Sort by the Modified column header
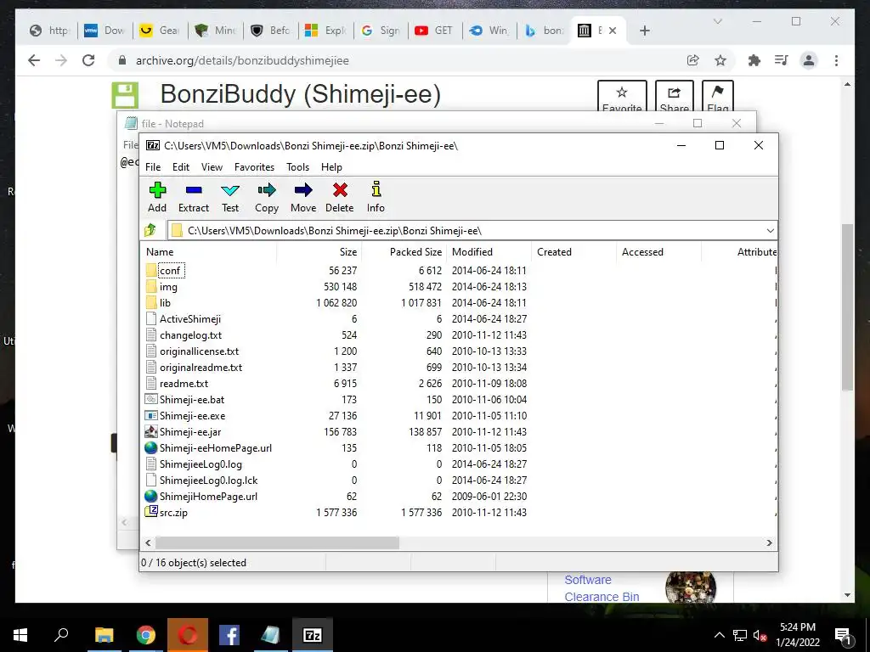This screenshot has width=870, height=652. pos(489,251)
